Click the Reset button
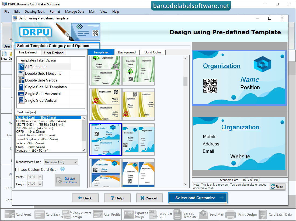This screenshot has height=221, width=296. [x=277, y=186]
